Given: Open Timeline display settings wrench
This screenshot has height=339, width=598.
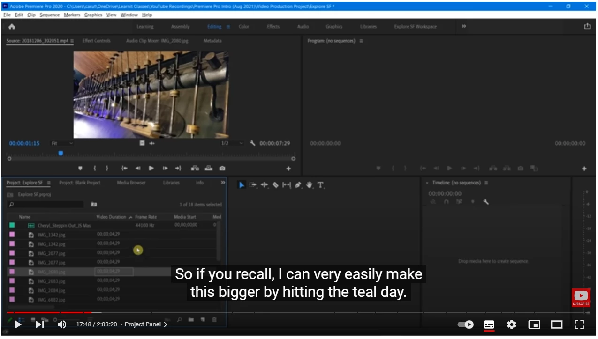Looking at the screenshot, I should (x=486, y=202).
